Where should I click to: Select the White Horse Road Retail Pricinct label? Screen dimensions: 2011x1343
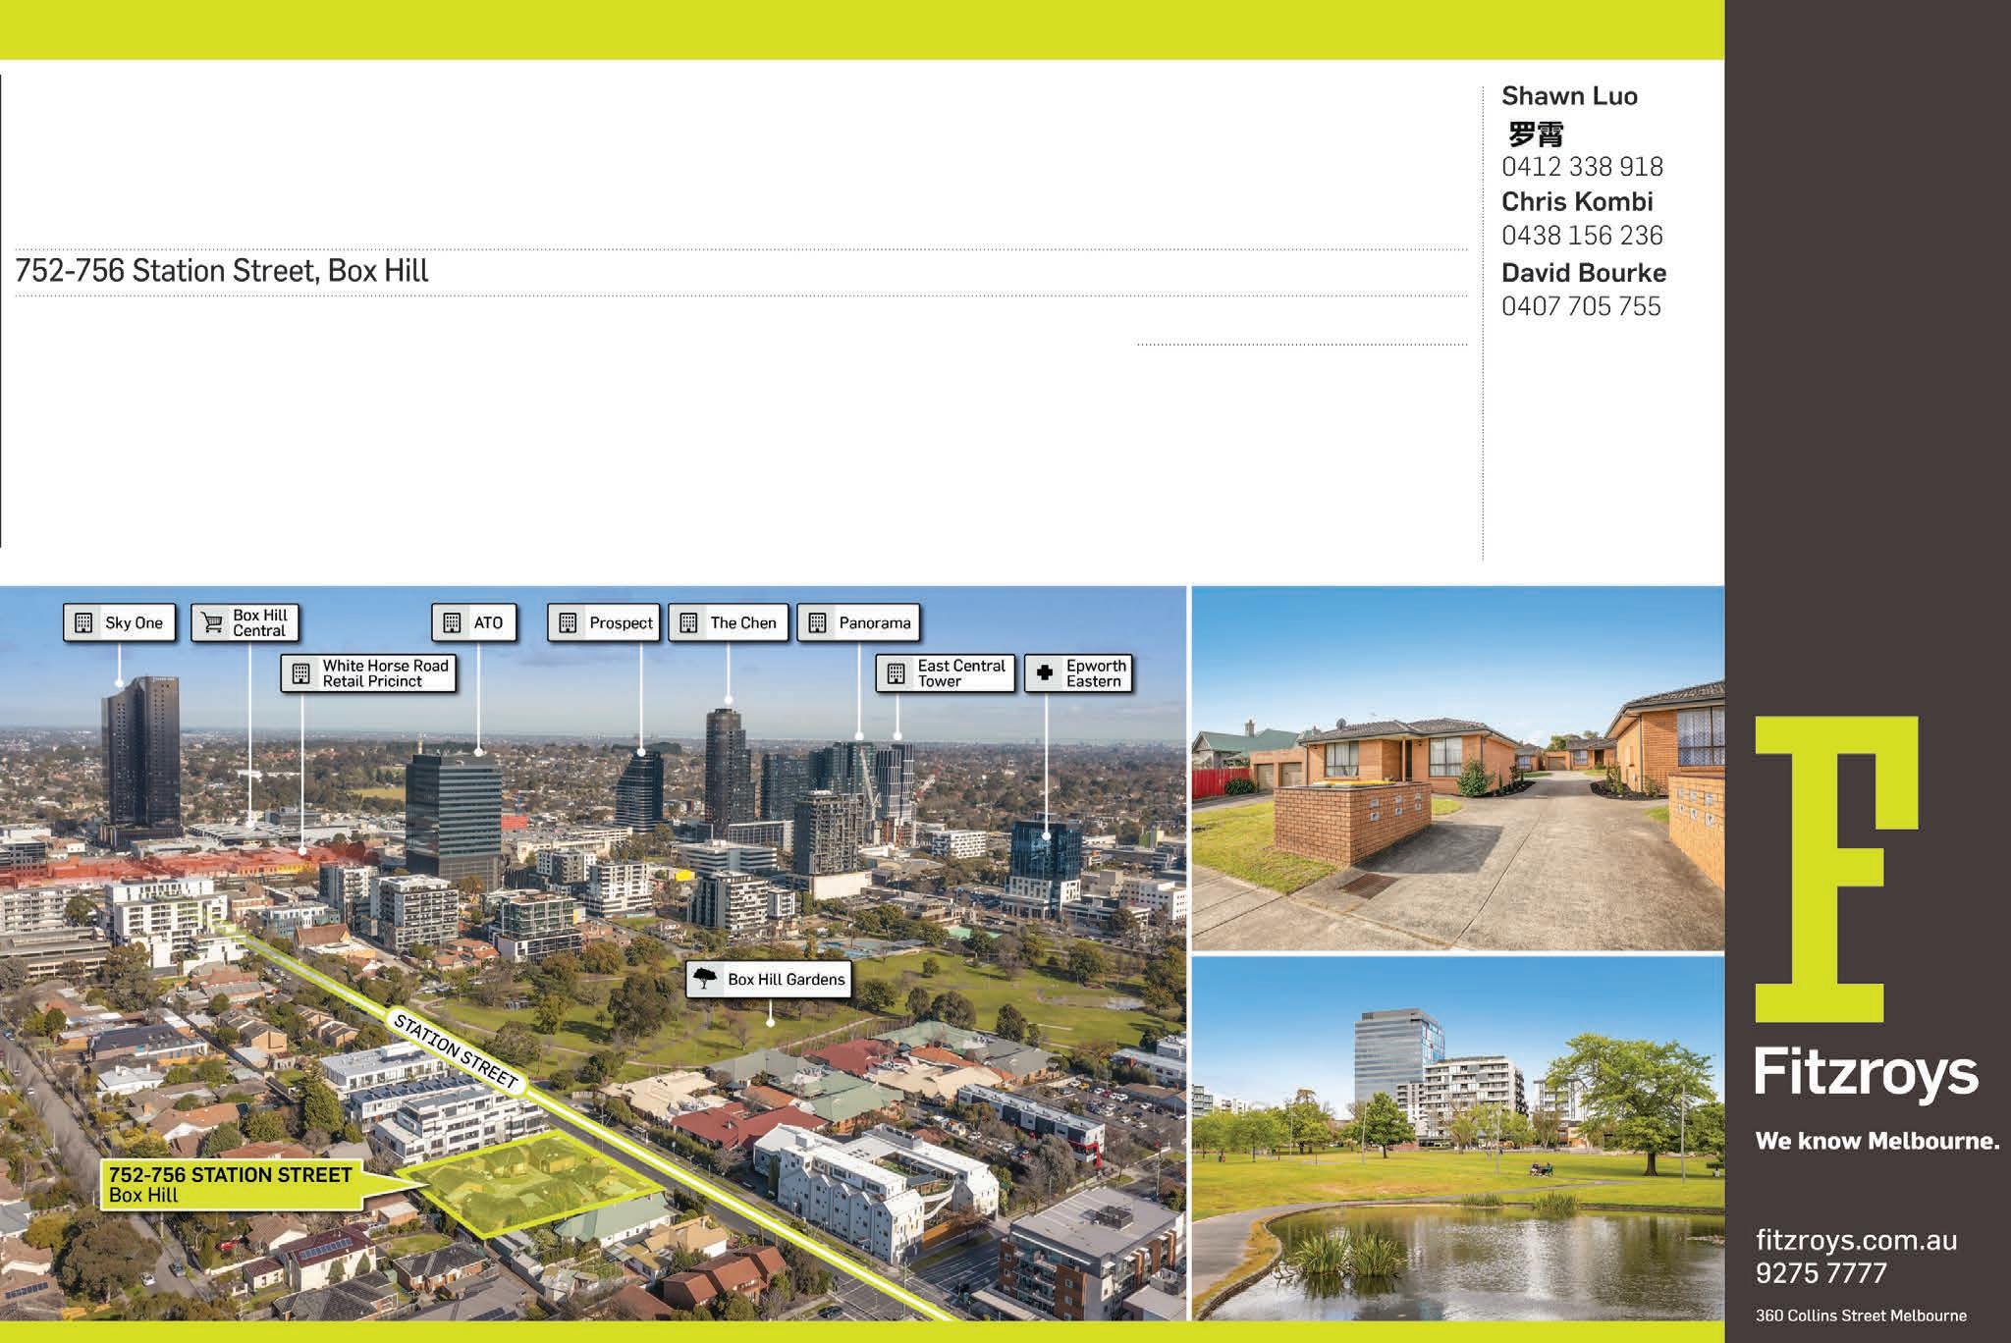pyautogui.click(x=385, y=673)
